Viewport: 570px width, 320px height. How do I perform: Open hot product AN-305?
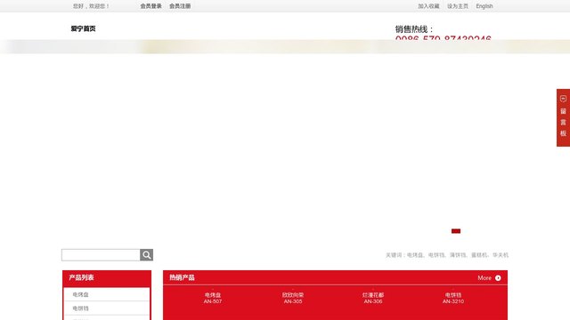(293, 298)
